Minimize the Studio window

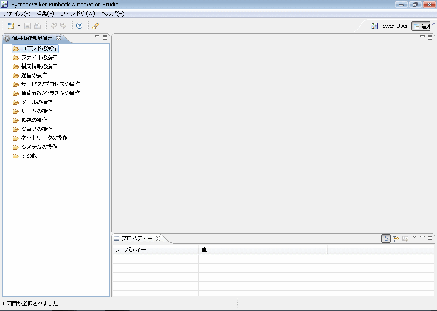click(401, 4)
